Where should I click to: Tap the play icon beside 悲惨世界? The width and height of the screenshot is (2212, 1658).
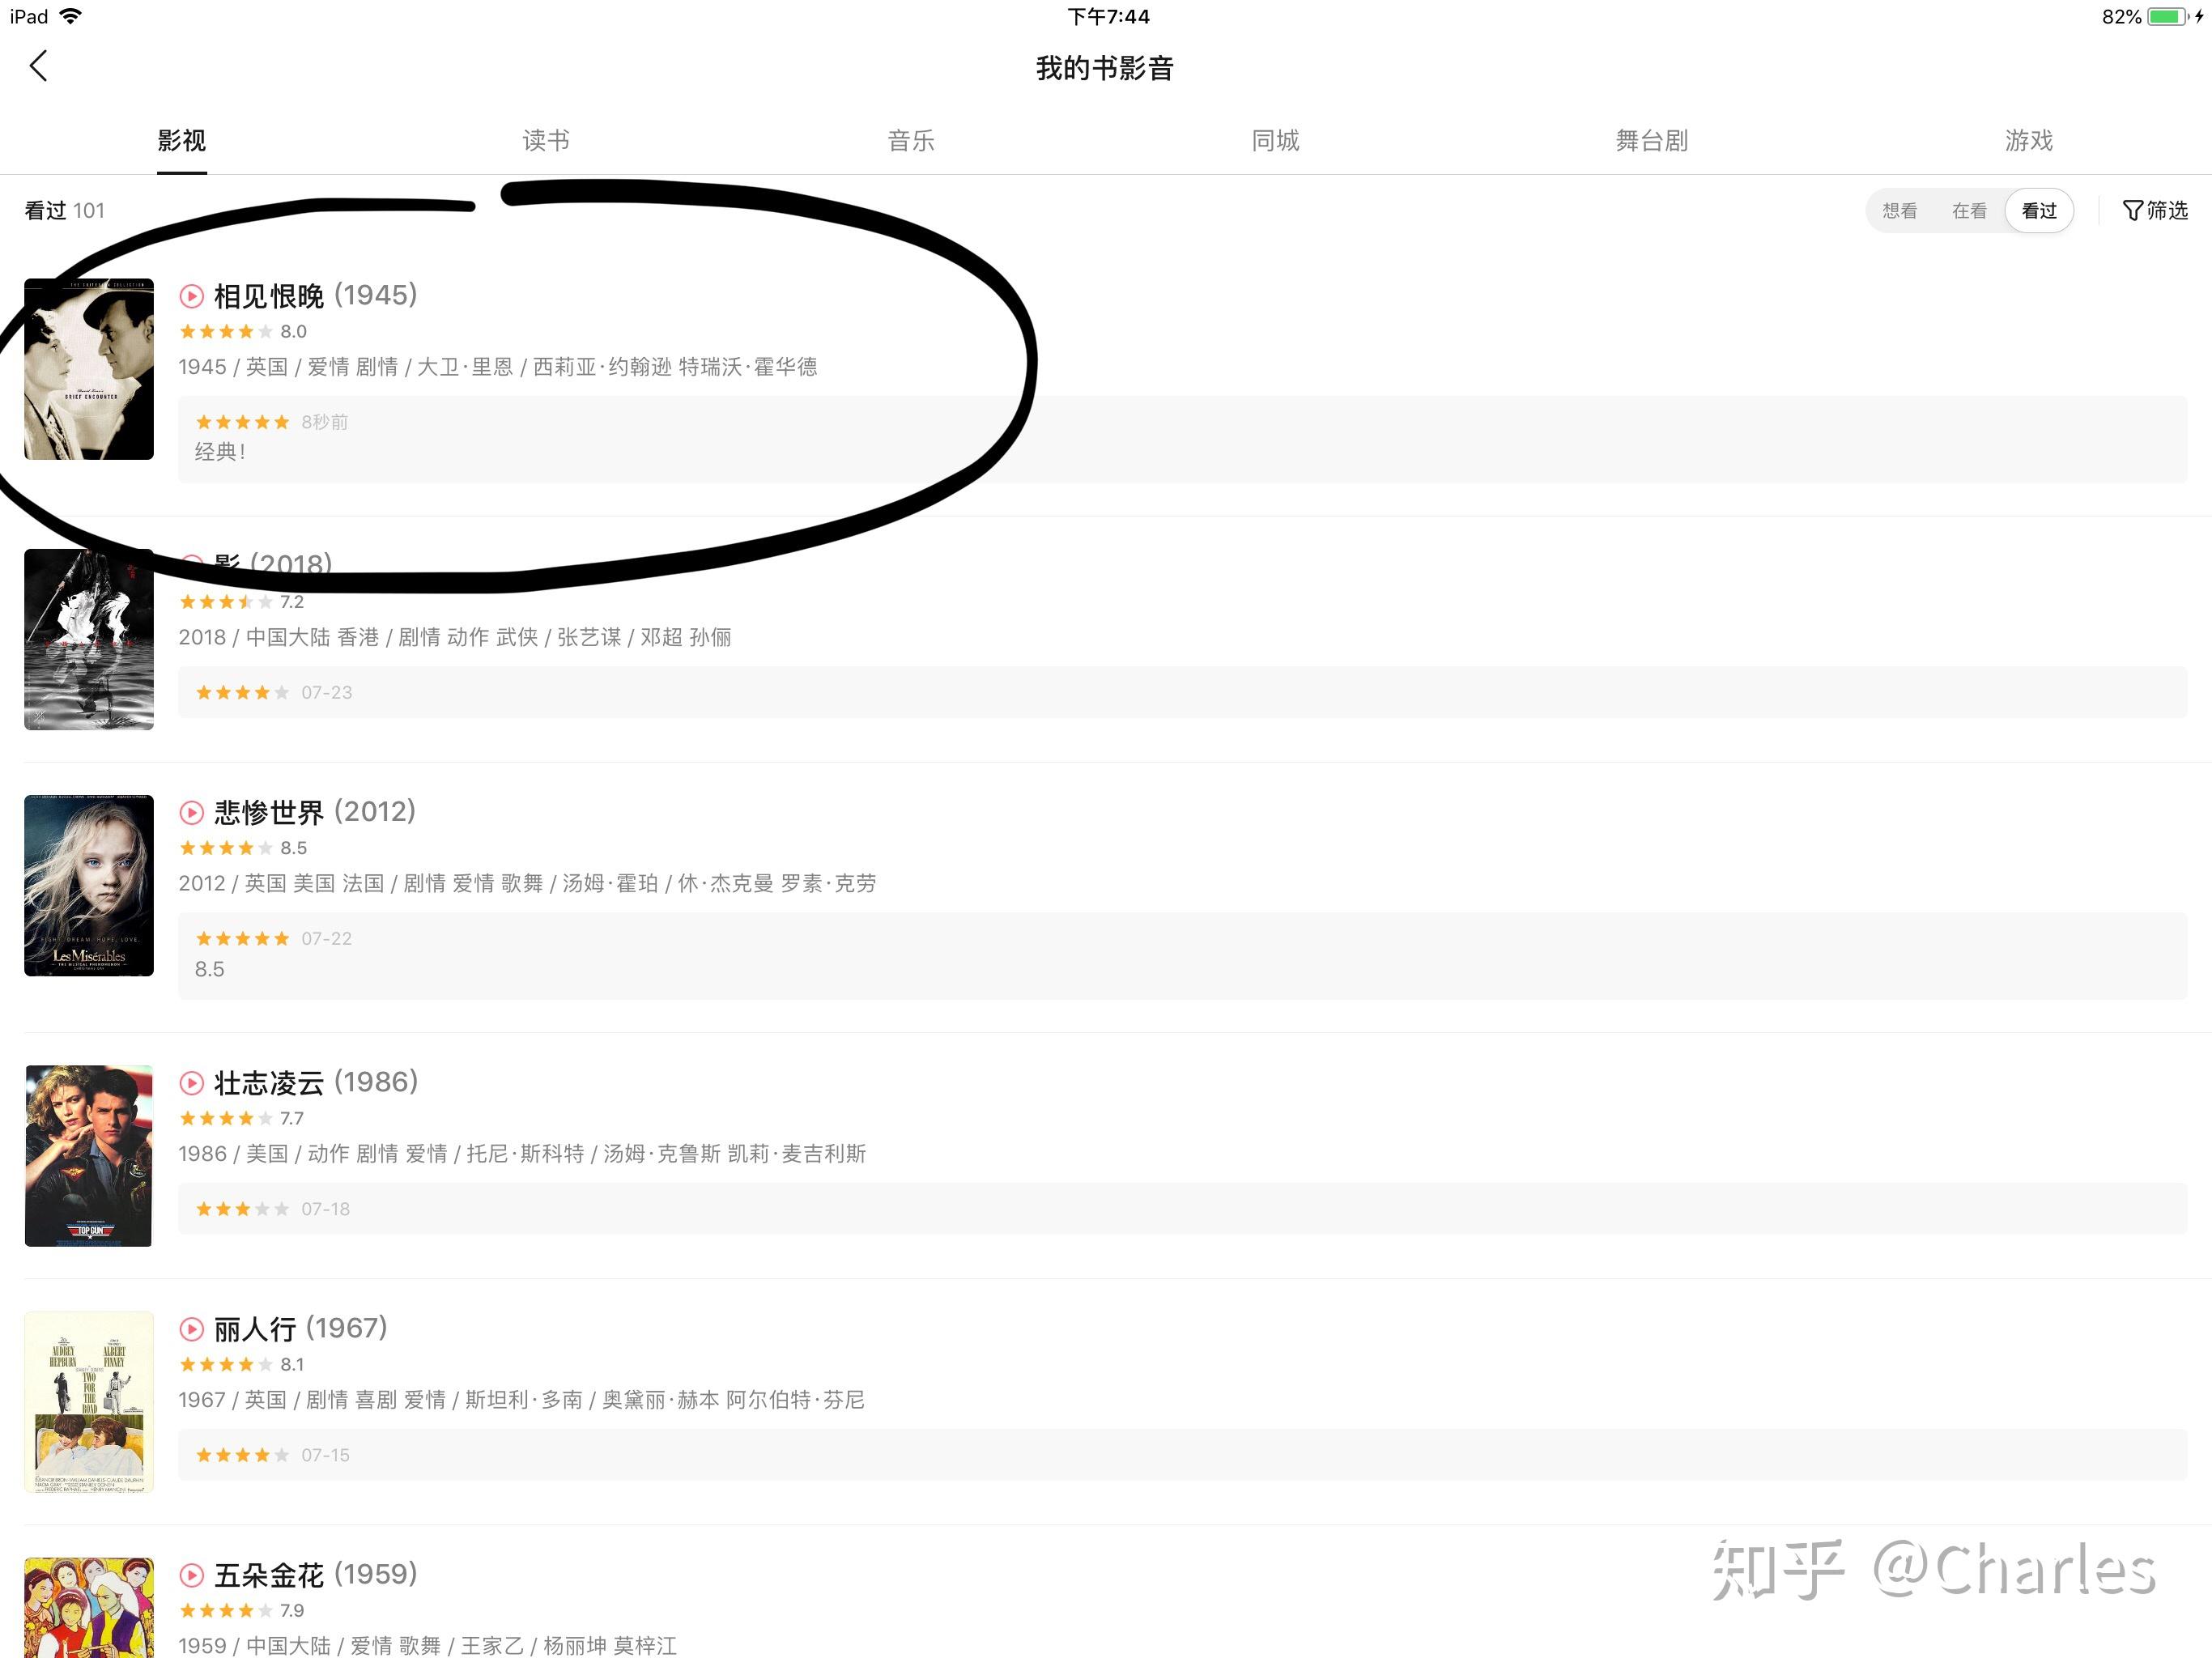click(191, 812)
